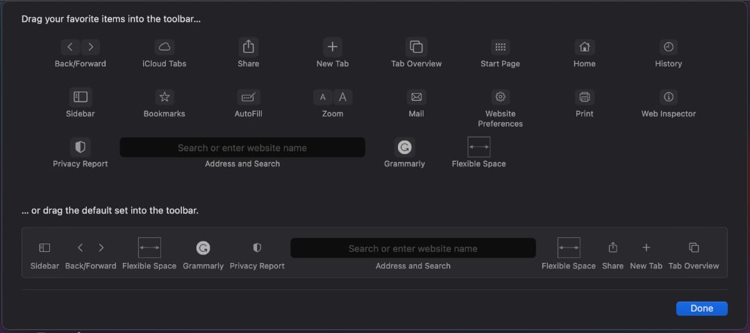The height and width of the screenshot is (333, 750).
Task: Click the Address and Search field in favorites
Action: (x=242, y=148)
